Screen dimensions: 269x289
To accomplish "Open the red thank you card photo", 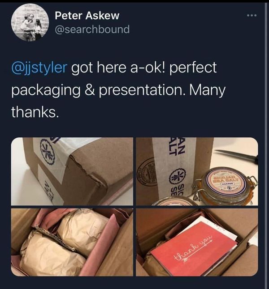I will (x=197, y=242).
